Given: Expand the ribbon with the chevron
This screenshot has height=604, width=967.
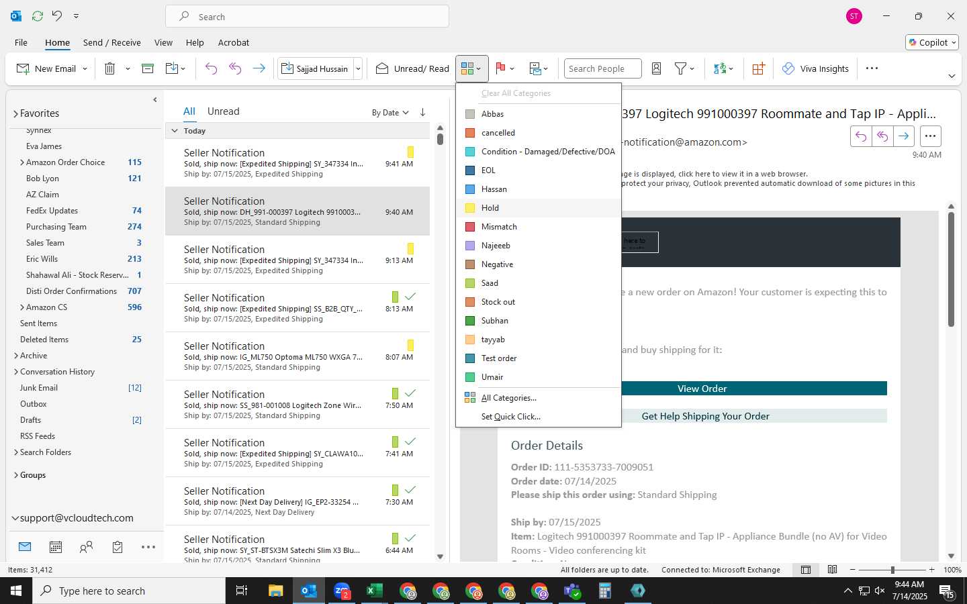Looking at the screenshot, I should 952,76.
